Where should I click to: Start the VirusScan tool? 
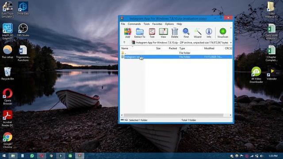223,33
